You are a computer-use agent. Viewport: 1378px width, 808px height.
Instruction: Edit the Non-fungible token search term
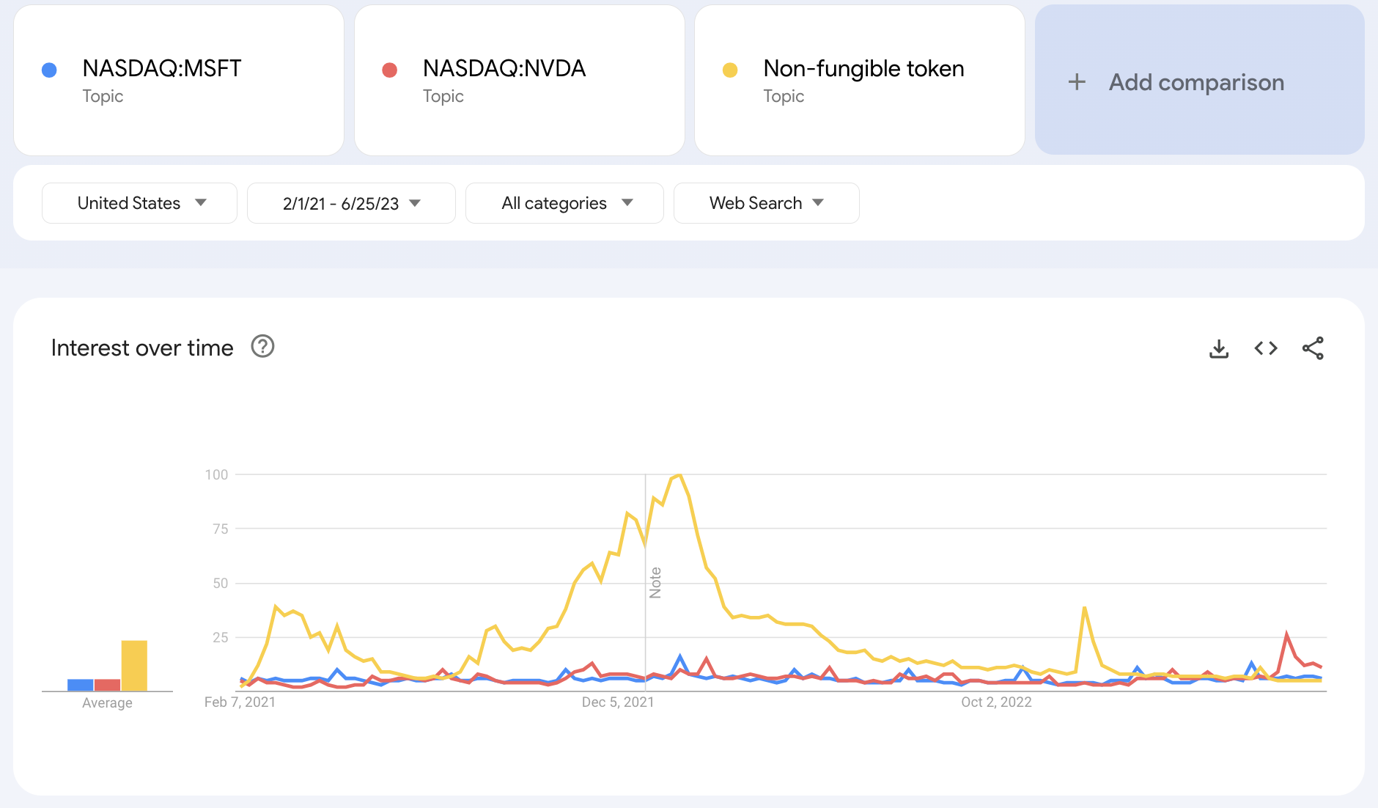click(x=863, y=68)
